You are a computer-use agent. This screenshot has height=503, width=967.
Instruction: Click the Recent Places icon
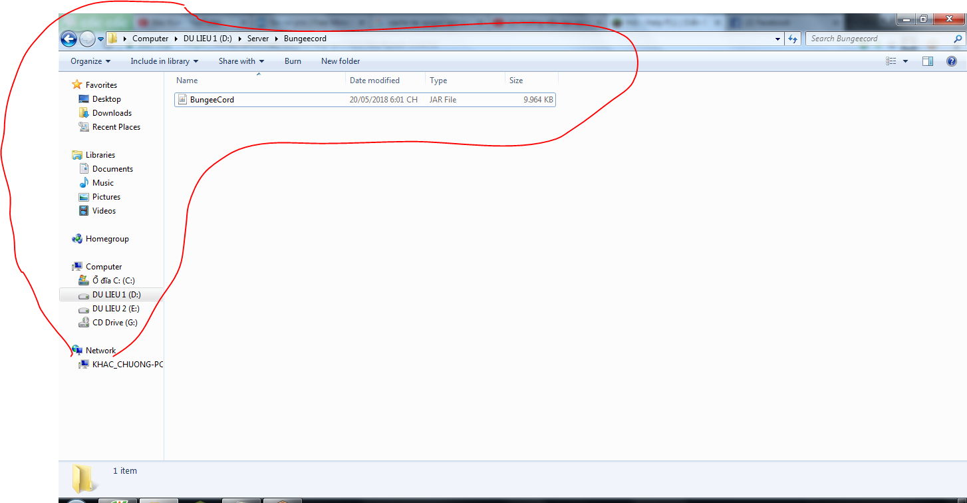point(84,127)
